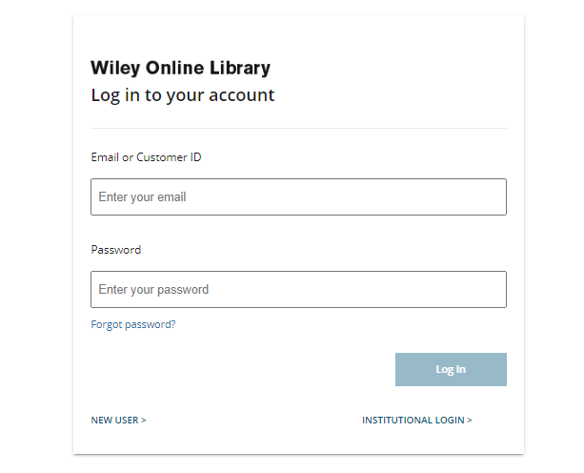This screenshot has width=584, height=473.
Task: Click the word "INSTITUTIONAL" in the bottom link
Action: click(x=398, y=420)
